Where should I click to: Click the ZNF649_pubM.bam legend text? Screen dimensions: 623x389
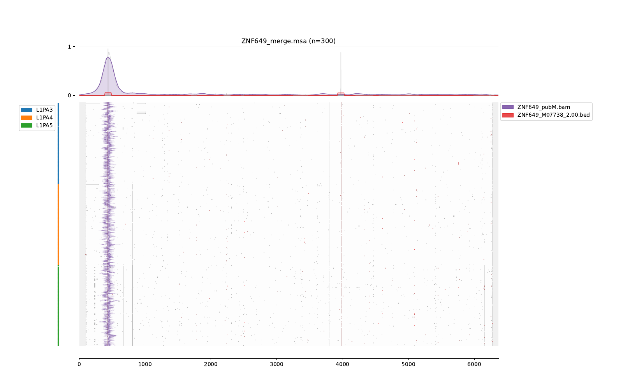tap(544, 107)
